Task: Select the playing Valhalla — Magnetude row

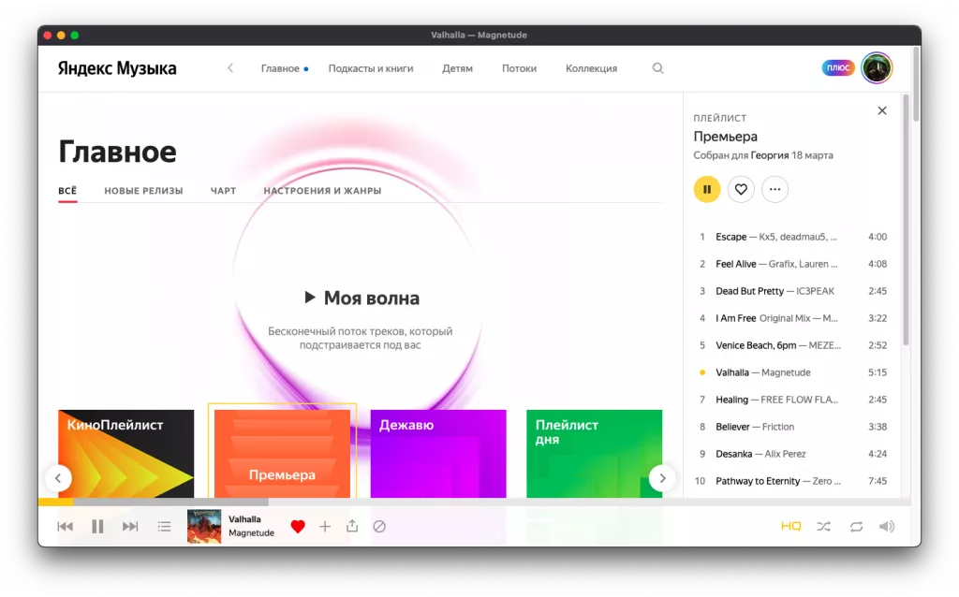Action: click(x=792, y=372)
